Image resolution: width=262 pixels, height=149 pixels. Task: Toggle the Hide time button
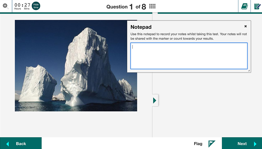click(x=36, y=6)
